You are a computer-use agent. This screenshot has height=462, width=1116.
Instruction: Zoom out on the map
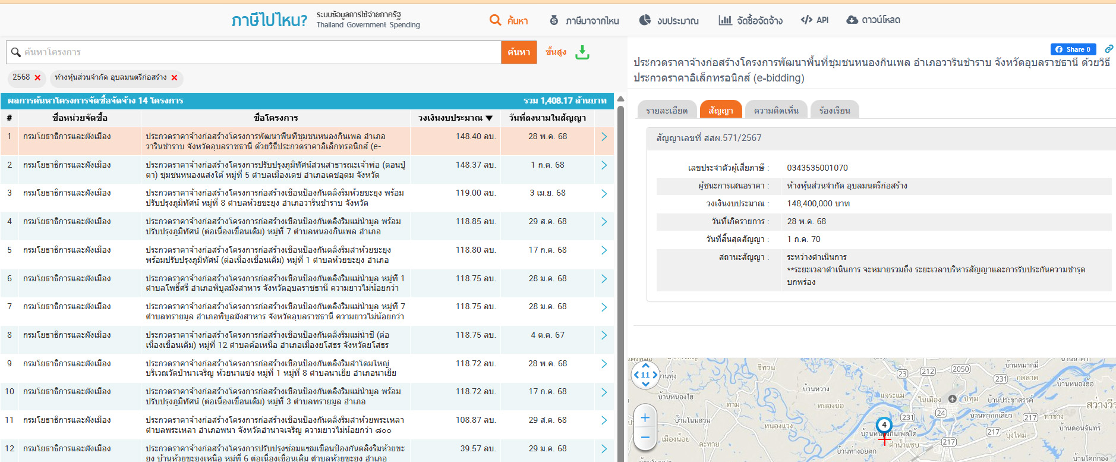pyautogui.click(x=645, y=438)
